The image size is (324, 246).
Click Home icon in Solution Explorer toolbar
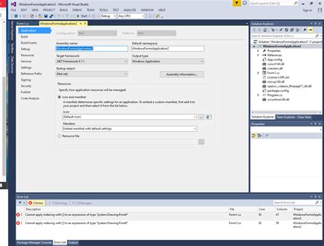265,30
